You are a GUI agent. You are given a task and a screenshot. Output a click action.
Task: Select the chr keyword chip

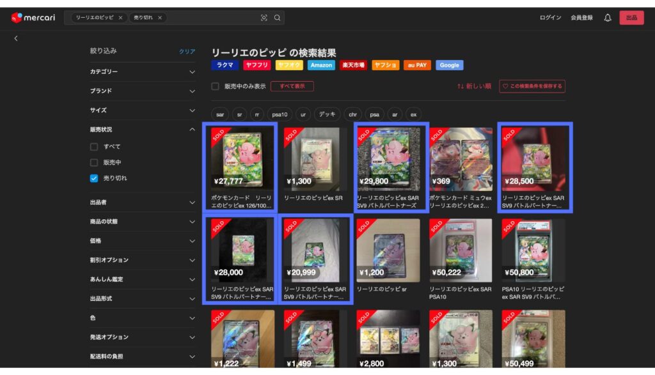pos(352,114)
